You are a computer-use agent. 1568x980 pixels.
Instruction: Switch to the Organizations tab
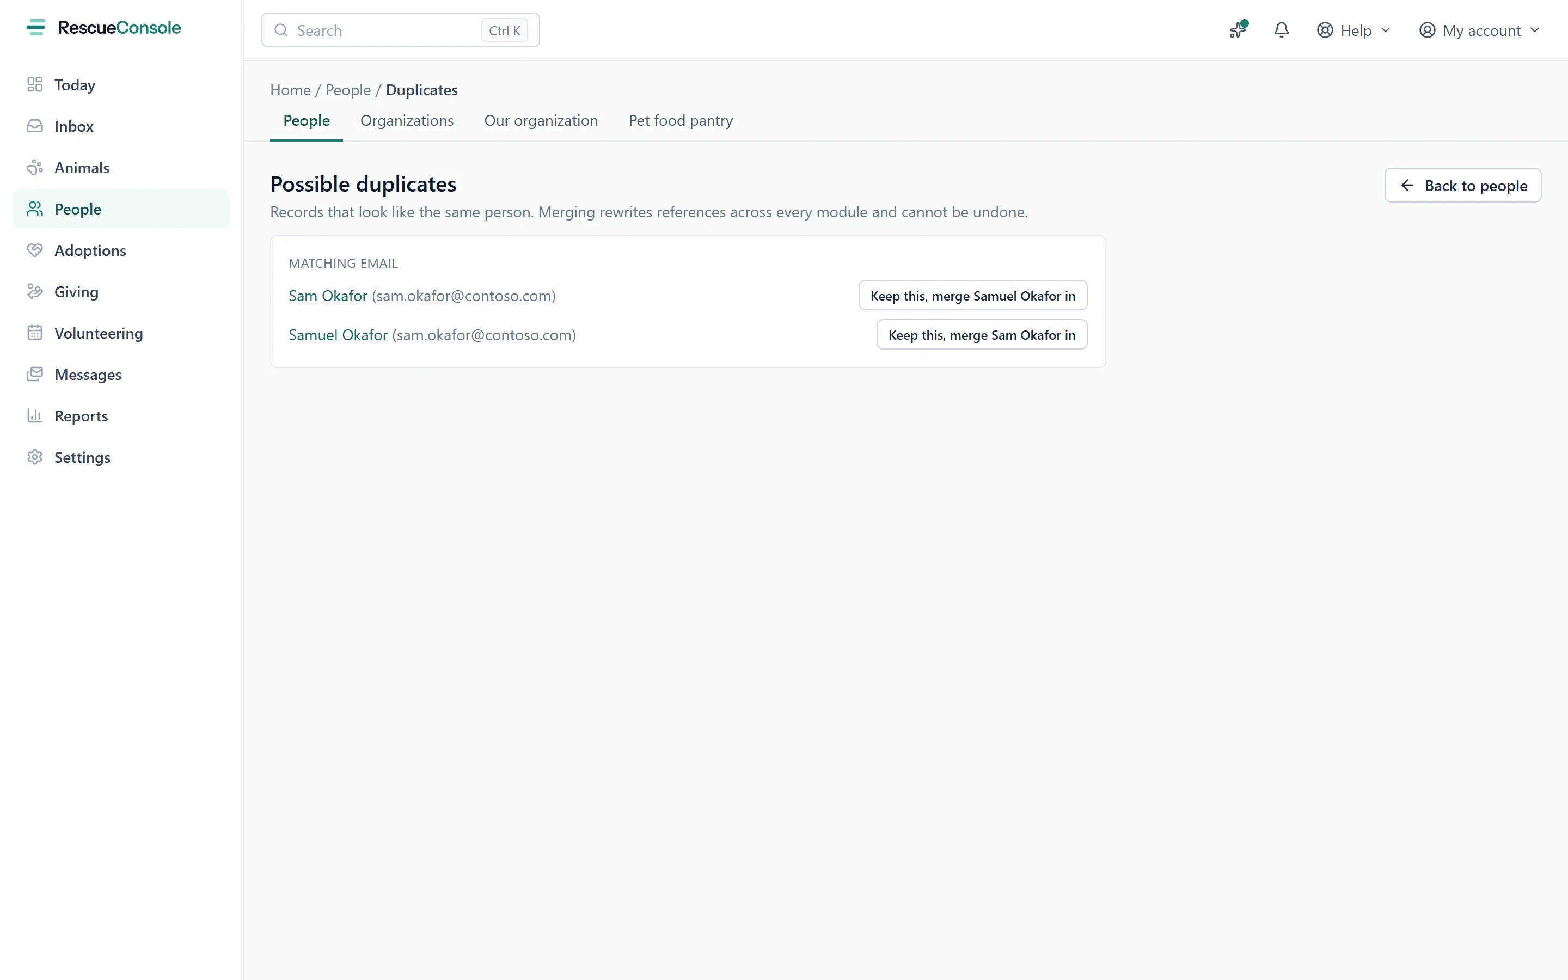407,120
